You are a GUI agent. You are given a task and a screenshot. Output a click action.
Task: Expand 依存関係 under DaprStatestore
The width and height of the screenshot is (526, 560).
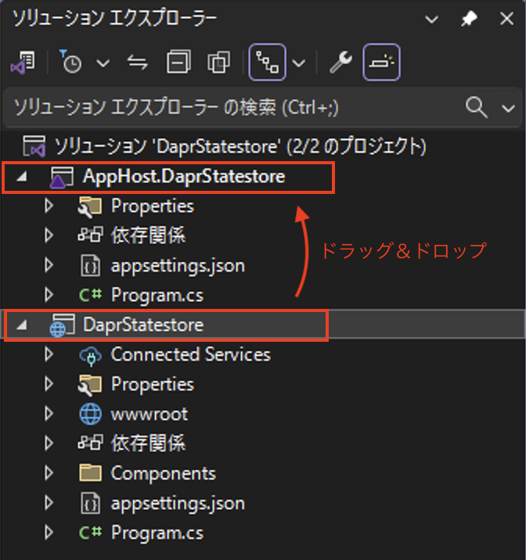49,443
